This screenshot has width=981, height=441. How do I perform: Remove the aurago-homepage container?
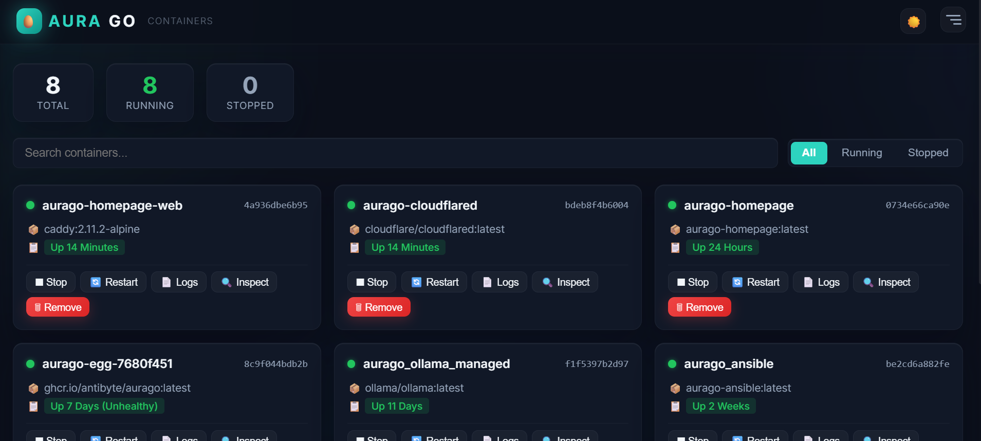699,307
